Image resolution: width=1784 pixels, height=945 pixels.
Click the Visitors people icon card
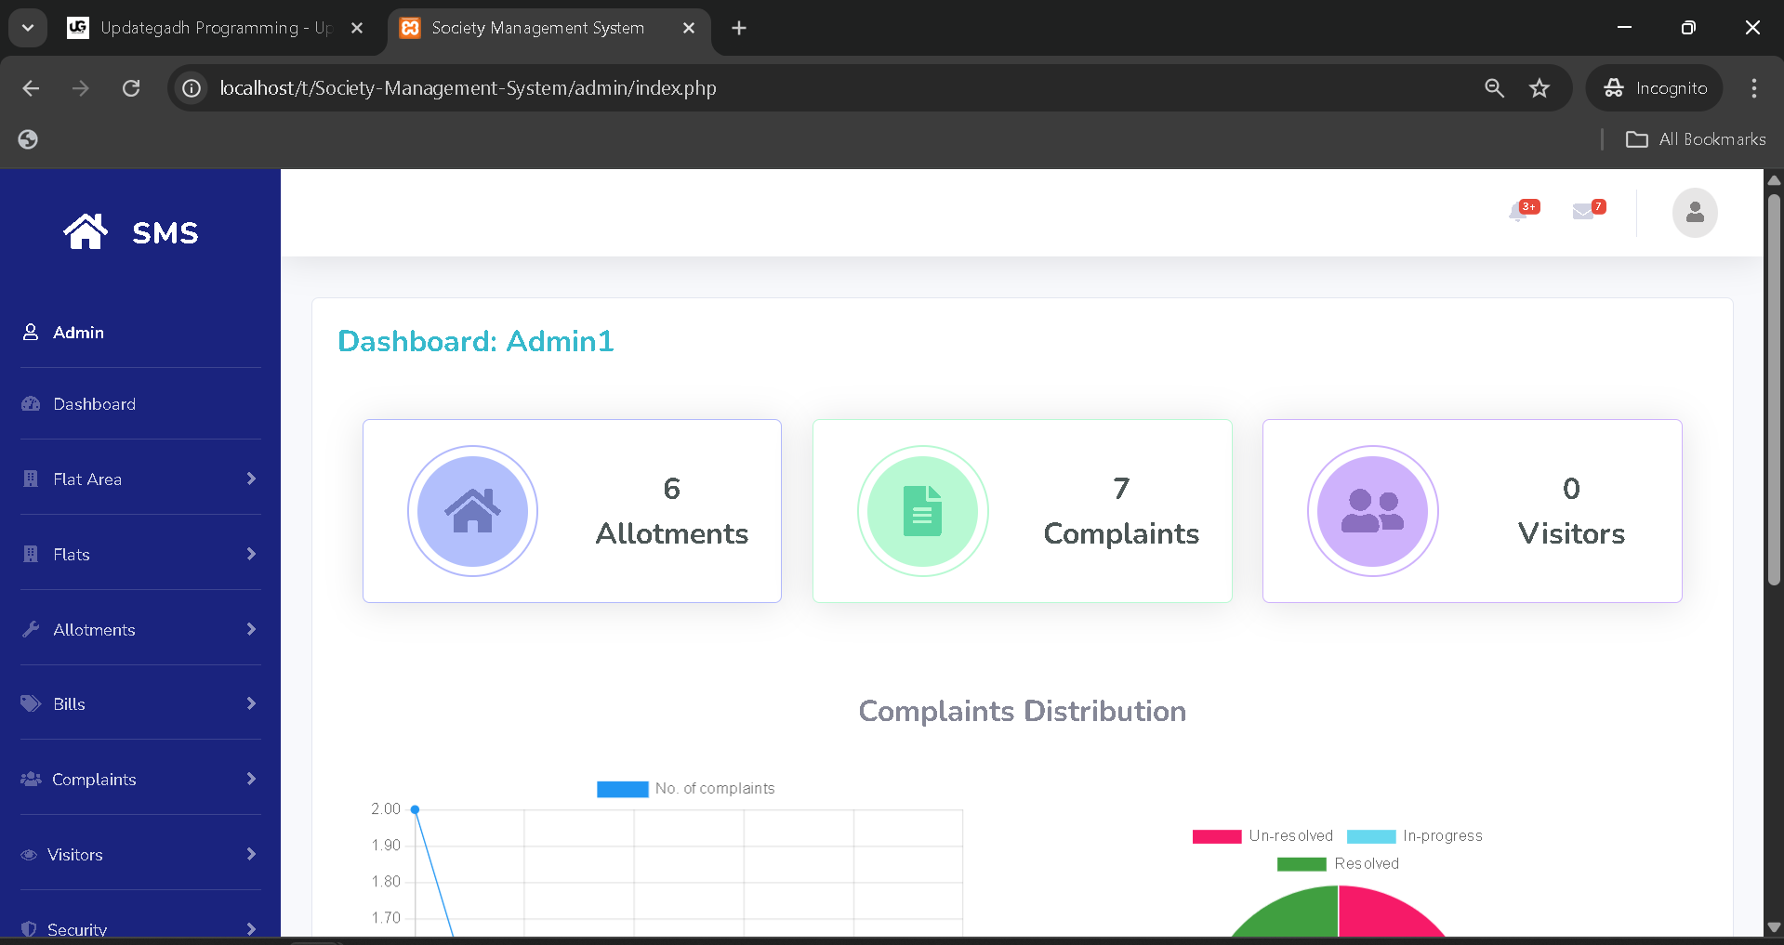coord(1372,511)
